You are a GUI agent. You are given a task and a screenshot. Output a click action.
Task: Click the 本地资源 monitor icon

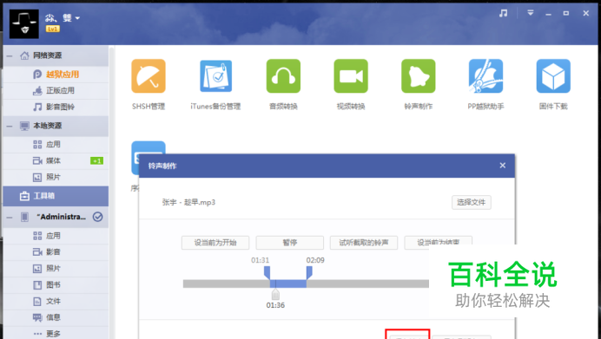[24, 126]
